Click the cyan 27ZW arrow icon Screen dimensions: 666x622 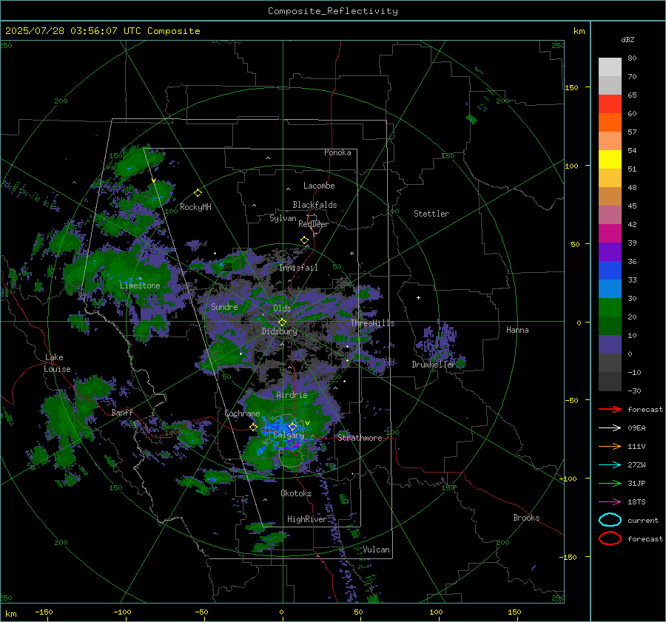pos(610,465)
